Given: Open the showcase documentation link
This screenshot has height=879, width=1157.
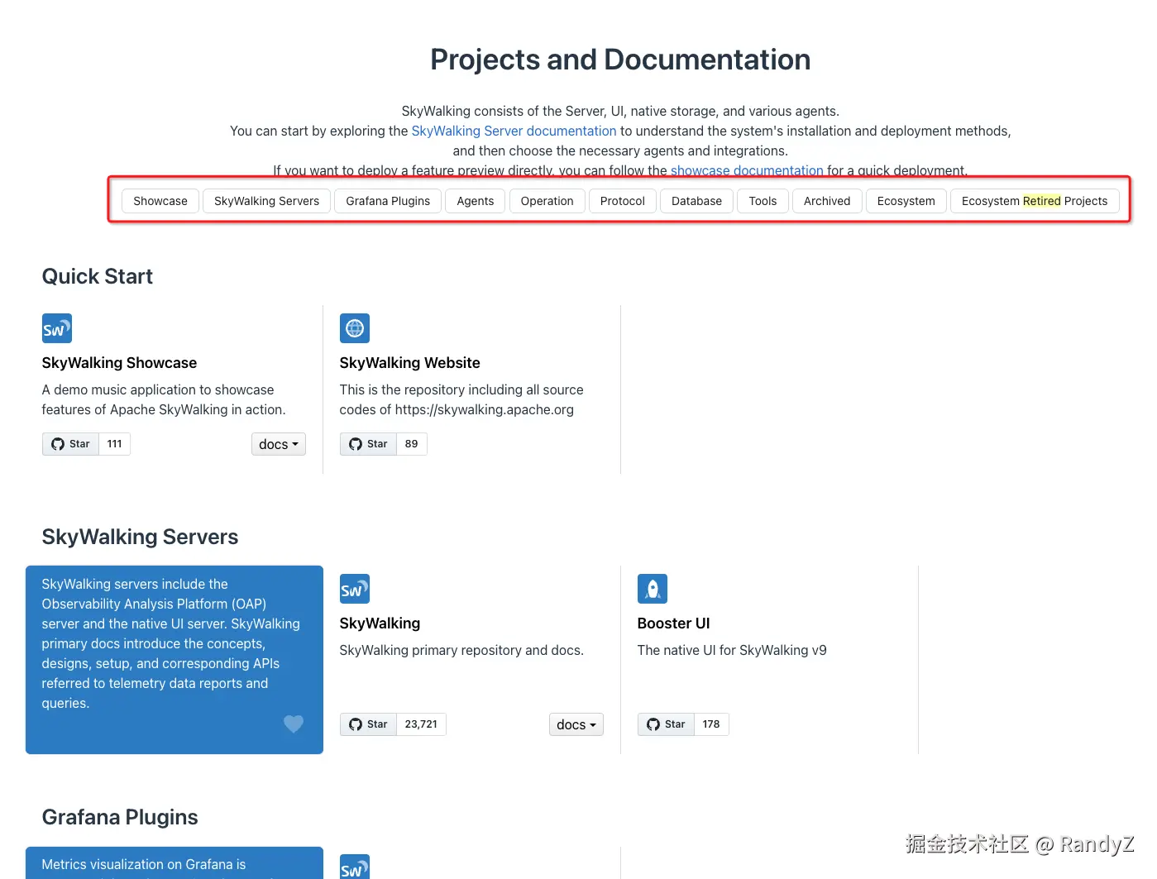Looking at the screenshot, I should [747, 170].
